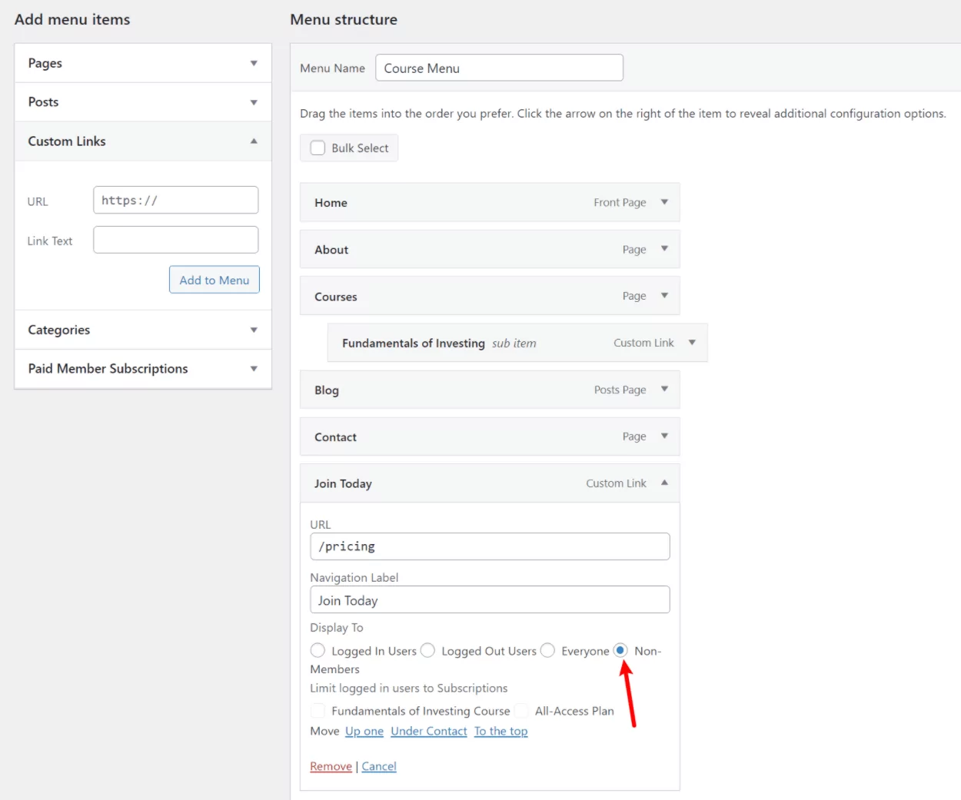The width and height of the screenshot is (961, 800).
Task: Click the Custom Links panel heading
Action: pos(67,141)
